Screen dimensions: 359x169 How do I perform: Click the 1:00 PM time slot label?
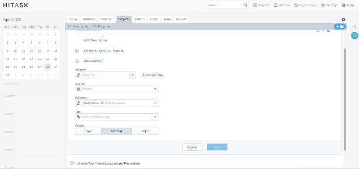(9, 114)
